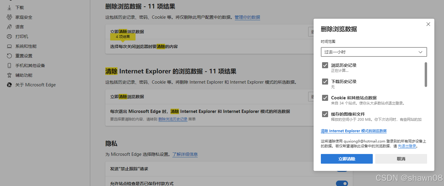Viewport: 444px width, 186px height.
Task: Click the 时间范围 label
Action: pos(328,42)
